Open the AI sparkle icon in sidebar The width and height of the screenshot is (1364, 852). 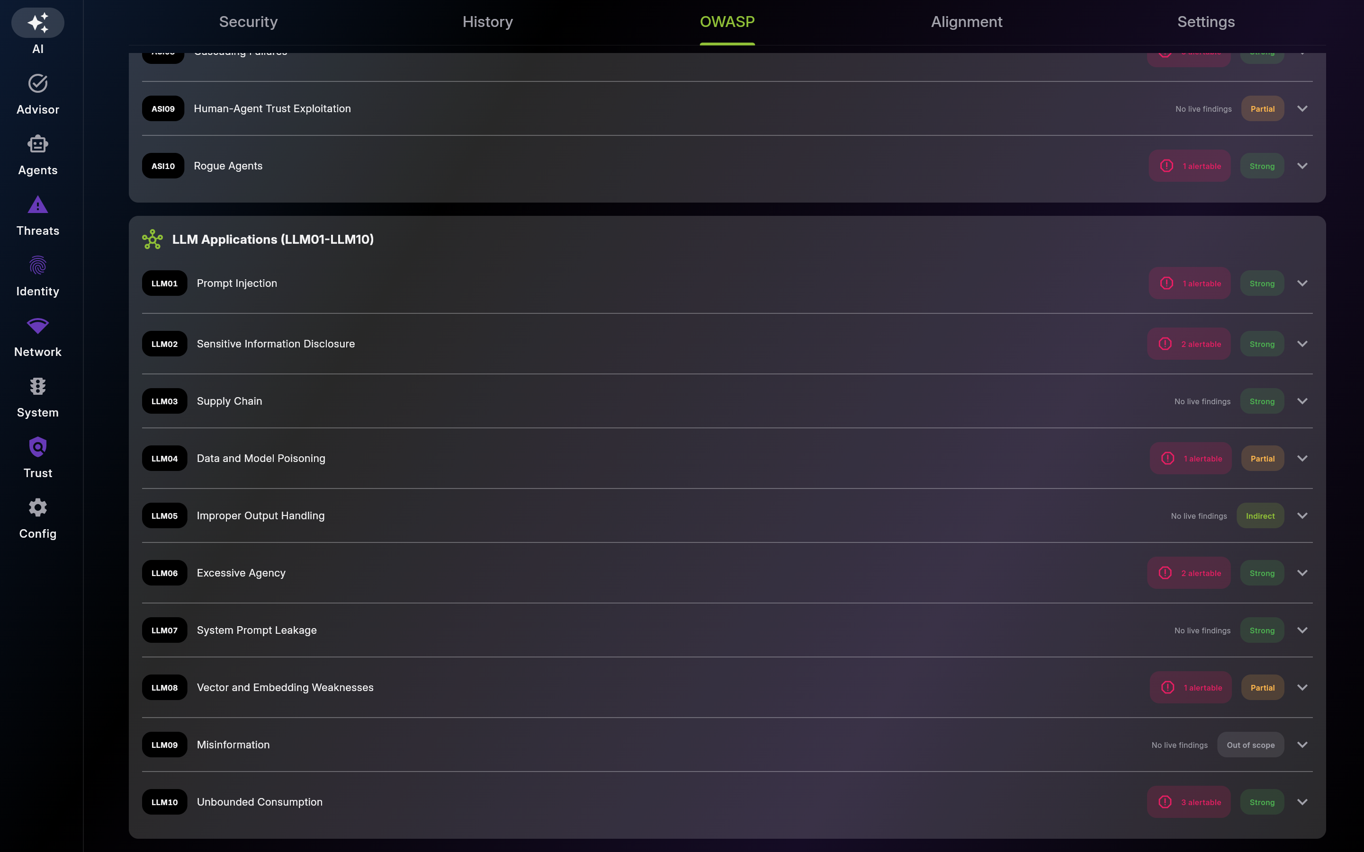tap(38, 23)
